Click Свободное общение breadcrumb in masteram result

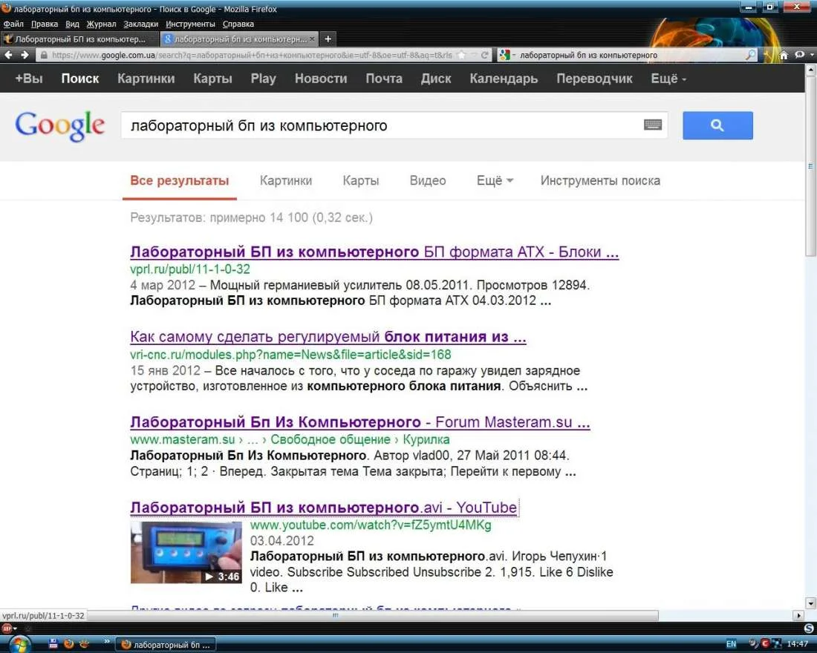tap(331, 439)
